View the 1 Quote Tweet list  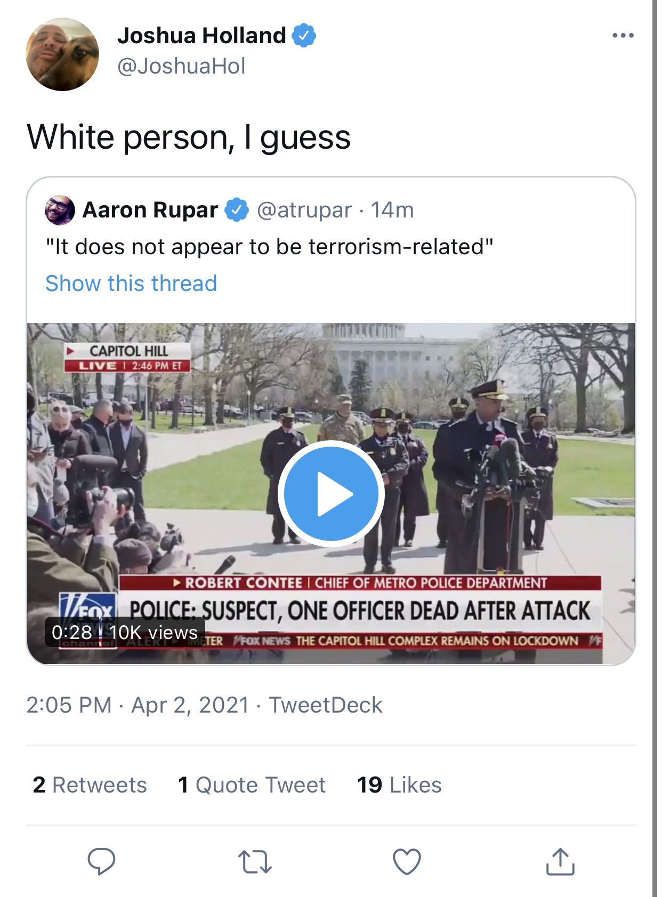pyautogui.click(x=252, y=785)
